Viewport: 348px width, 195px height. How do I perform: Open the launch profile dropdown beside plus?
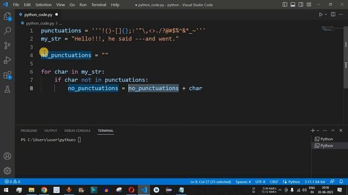click(318, 131)
